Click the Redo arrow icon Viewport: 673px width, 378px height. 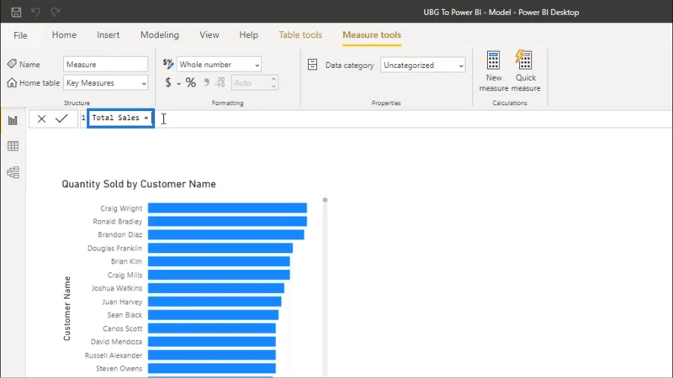coord(56,12)
